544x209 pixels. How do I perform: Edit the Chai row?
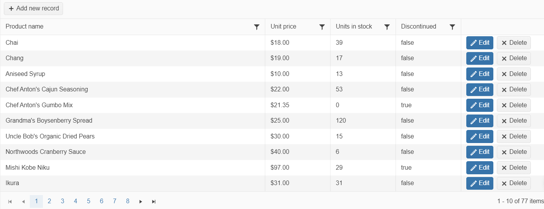tap(479, 43)
